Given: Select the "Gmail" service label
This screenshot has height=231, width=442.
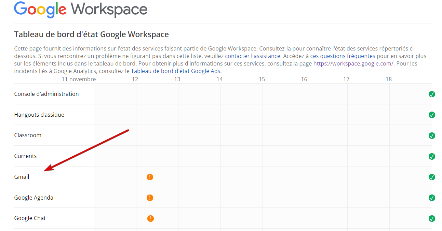Looking at the screenshot, I should pyautogui.click(x=22, y=177).
